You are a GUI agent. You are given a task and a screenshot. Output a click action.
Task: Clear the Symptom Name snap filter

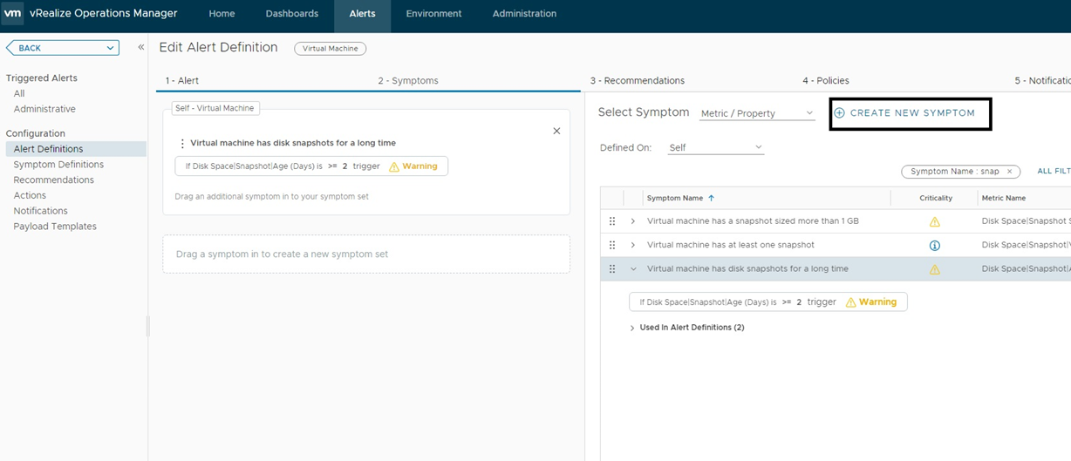[1008, 172]
